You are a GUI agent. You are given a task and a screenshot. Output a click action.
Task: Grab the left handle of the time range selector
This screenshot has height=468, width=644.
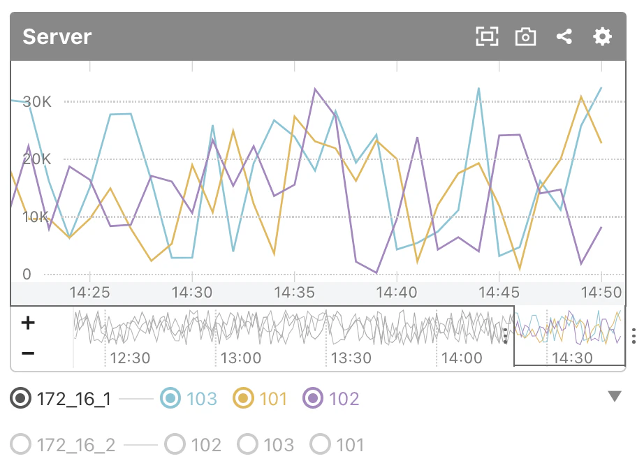point(506,336)
